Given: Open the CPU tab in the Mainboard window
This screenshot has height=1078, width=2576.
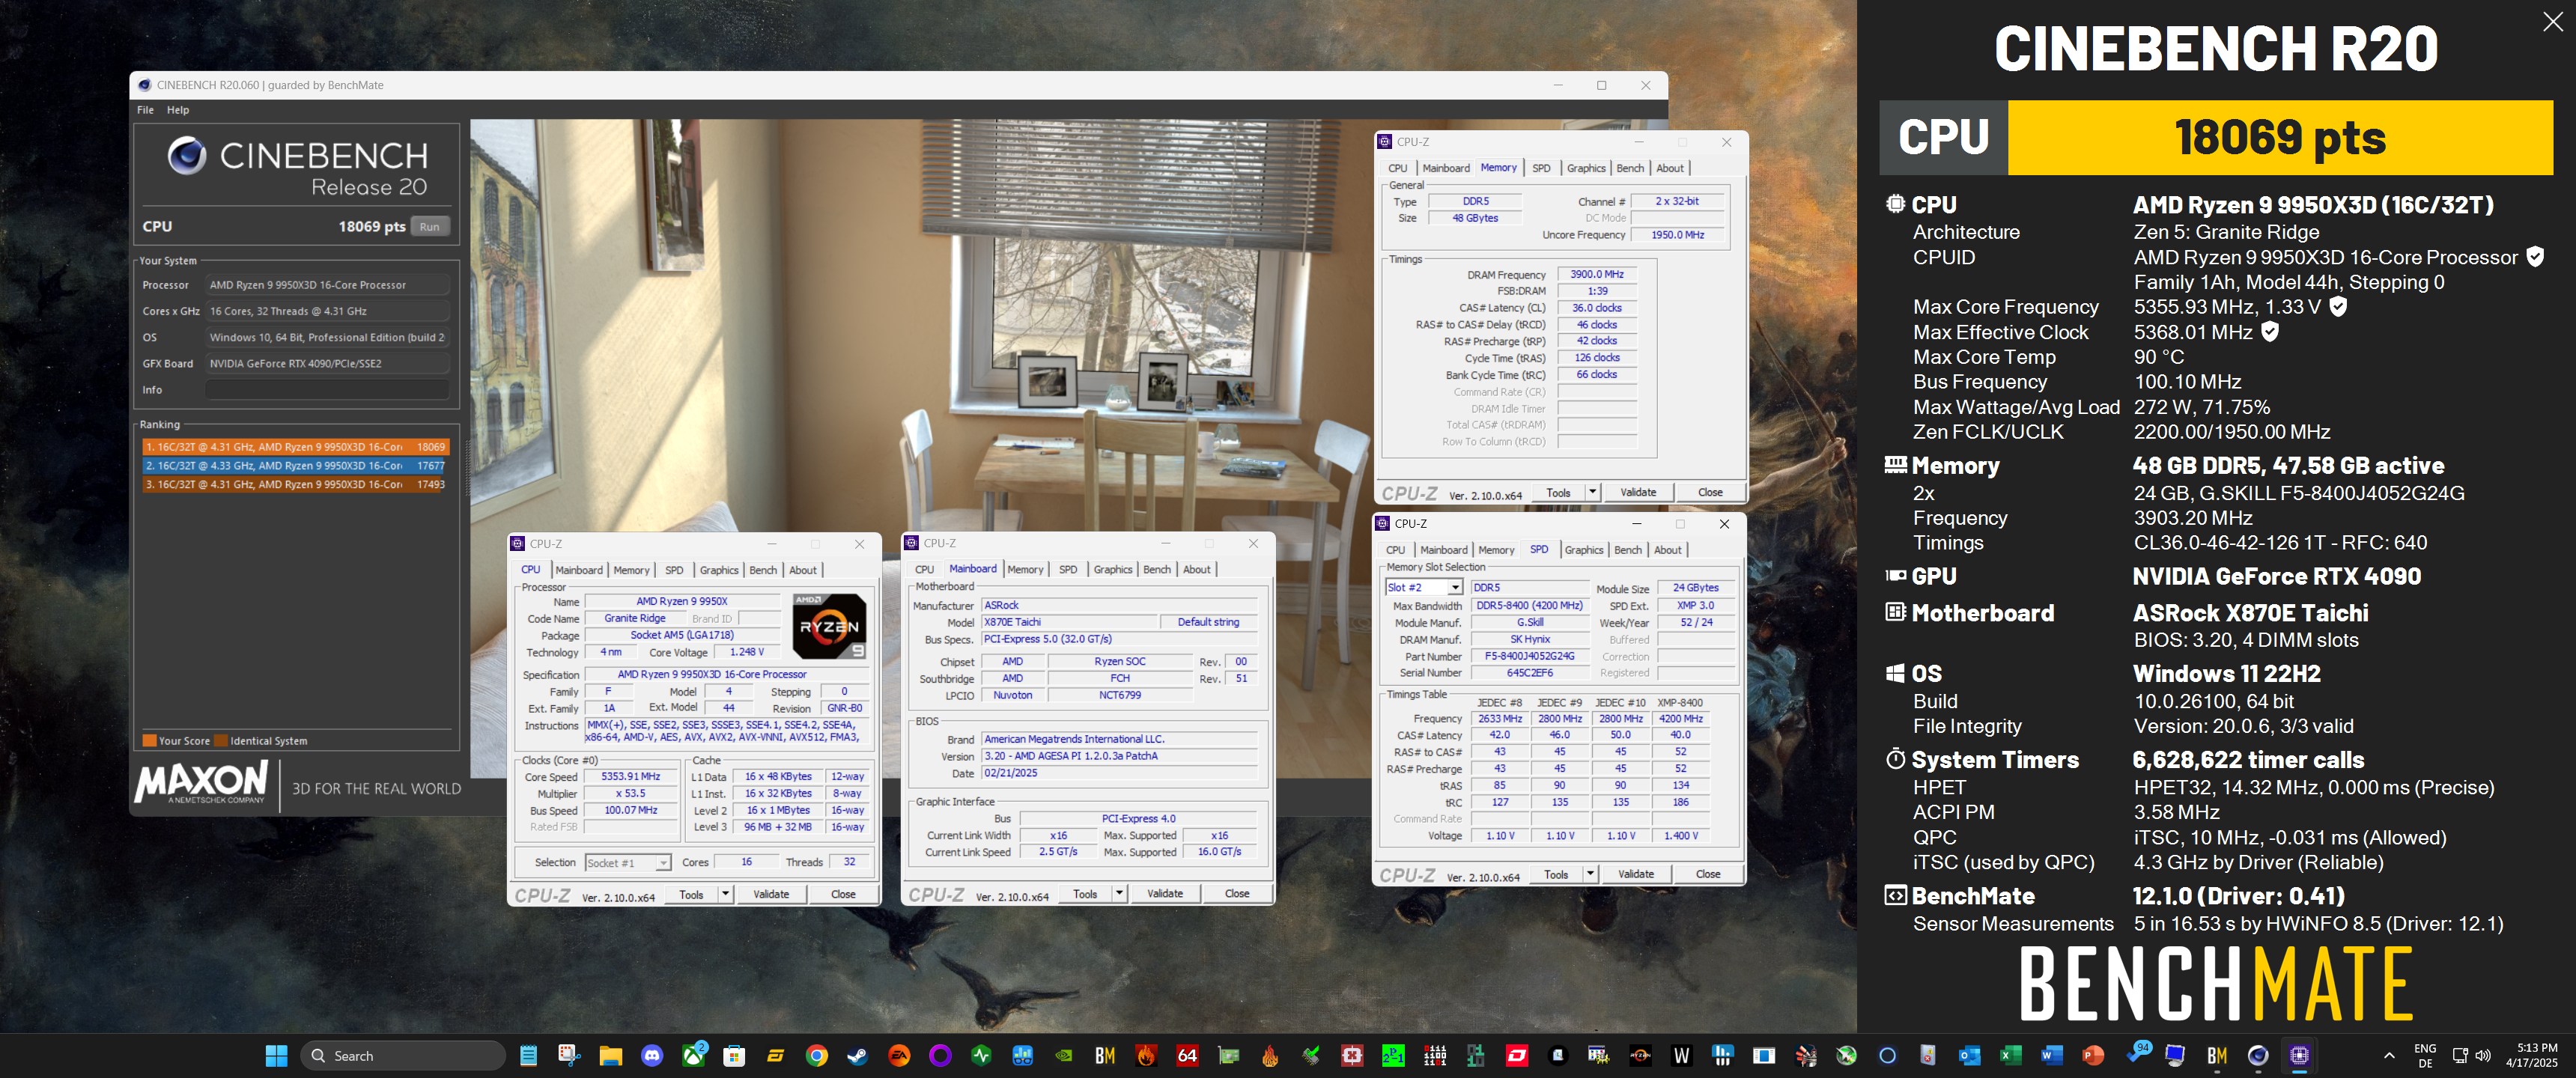Looking at the screenshot, I should (924, 569).
